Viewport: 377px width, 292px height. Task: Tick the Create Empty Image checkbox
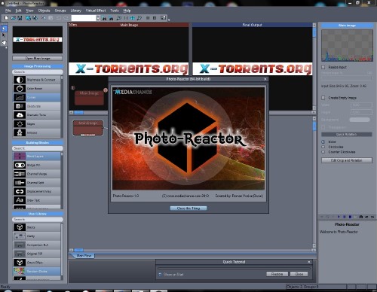click(x=323, y=98)
